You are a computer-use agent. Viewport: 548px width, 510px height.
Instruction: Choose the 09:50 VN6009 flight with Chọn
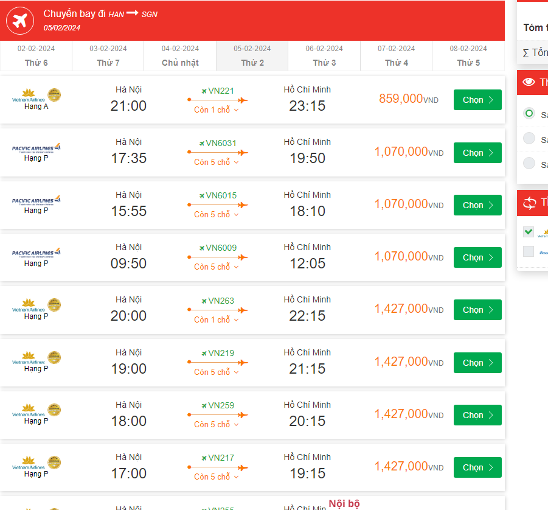(x=477, y=257)
